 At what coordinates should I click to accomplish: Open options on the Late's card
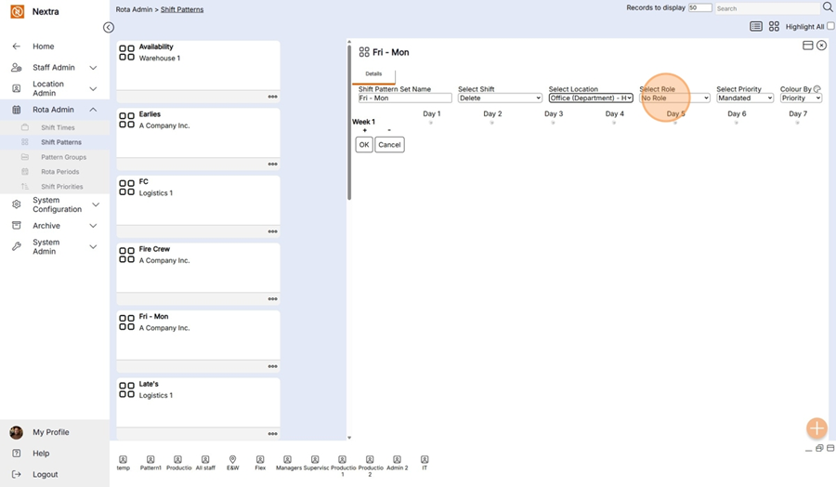(x=272, y=434)
